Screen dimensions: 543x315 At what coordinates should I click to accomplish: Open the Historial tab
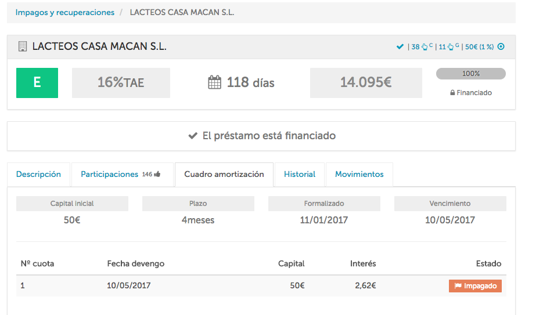(x=299, y=174)
